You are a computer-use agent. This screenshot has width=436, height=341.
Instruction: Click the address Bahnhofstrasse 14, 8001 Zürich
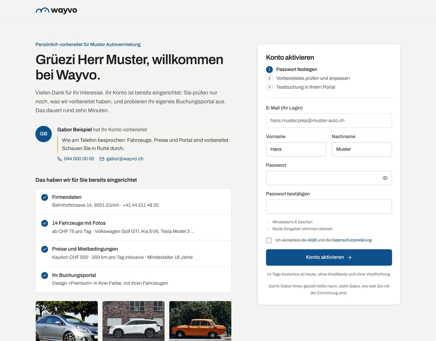click(86, 205)
